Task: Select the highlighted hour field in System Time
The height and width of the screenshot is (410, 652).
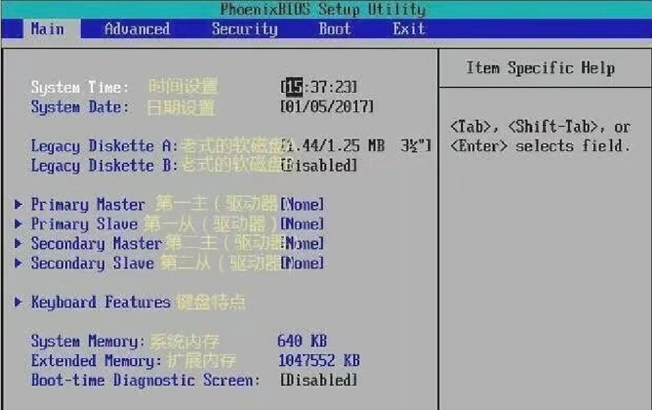Action: point(294,87)
